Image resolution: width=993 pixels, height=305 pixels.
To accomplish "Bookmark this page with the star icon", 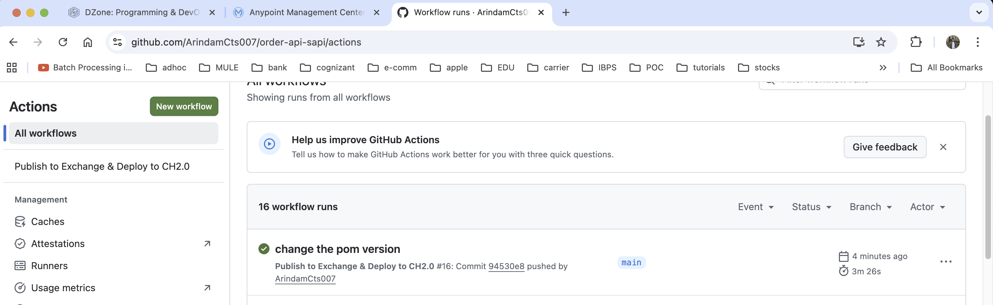I will coord(881,42).
